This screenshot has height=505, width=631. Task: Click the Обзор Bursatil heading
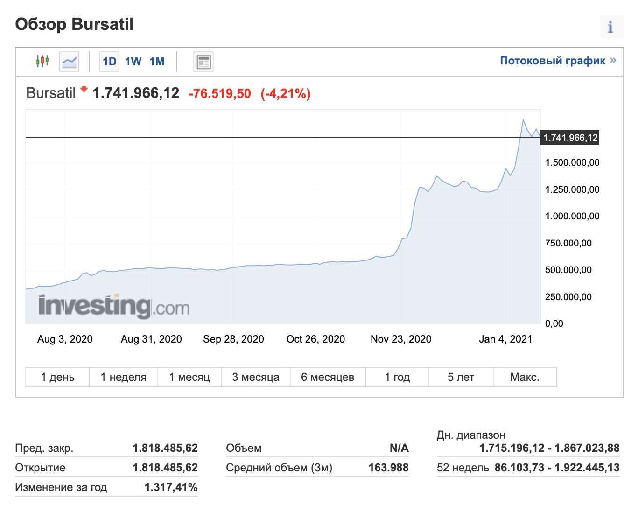tap(74, 24)
